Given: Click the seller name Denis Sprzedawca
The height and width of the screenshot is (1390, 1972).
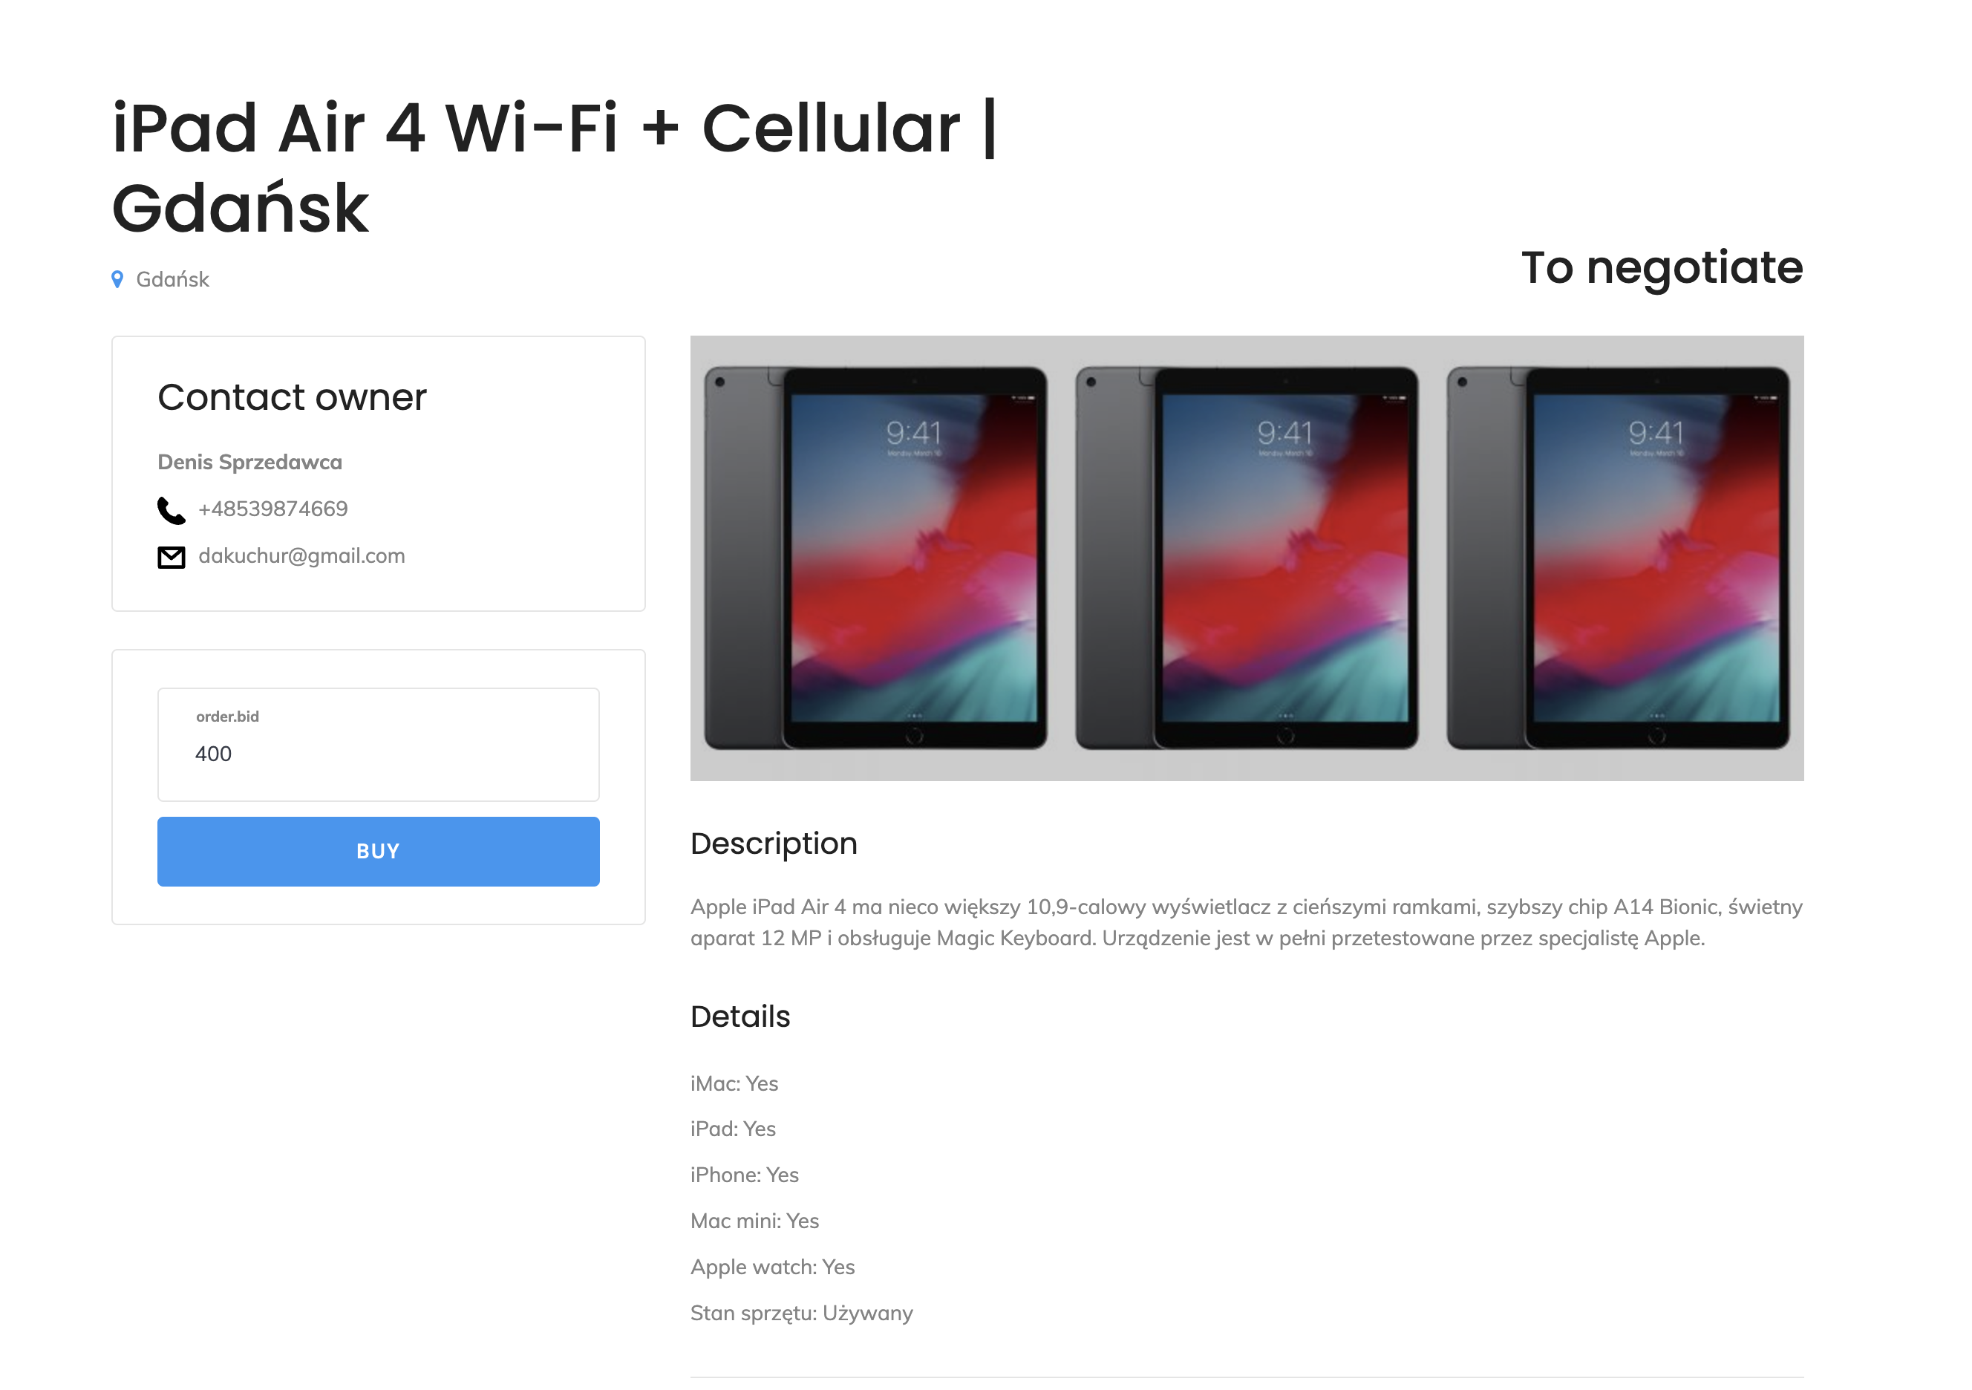Looking at the screenshot, I should pos(250,462).
